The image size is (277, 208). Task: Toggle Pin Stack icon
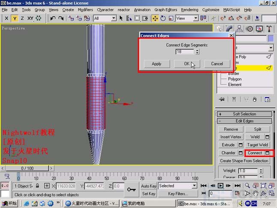point(222,99)
